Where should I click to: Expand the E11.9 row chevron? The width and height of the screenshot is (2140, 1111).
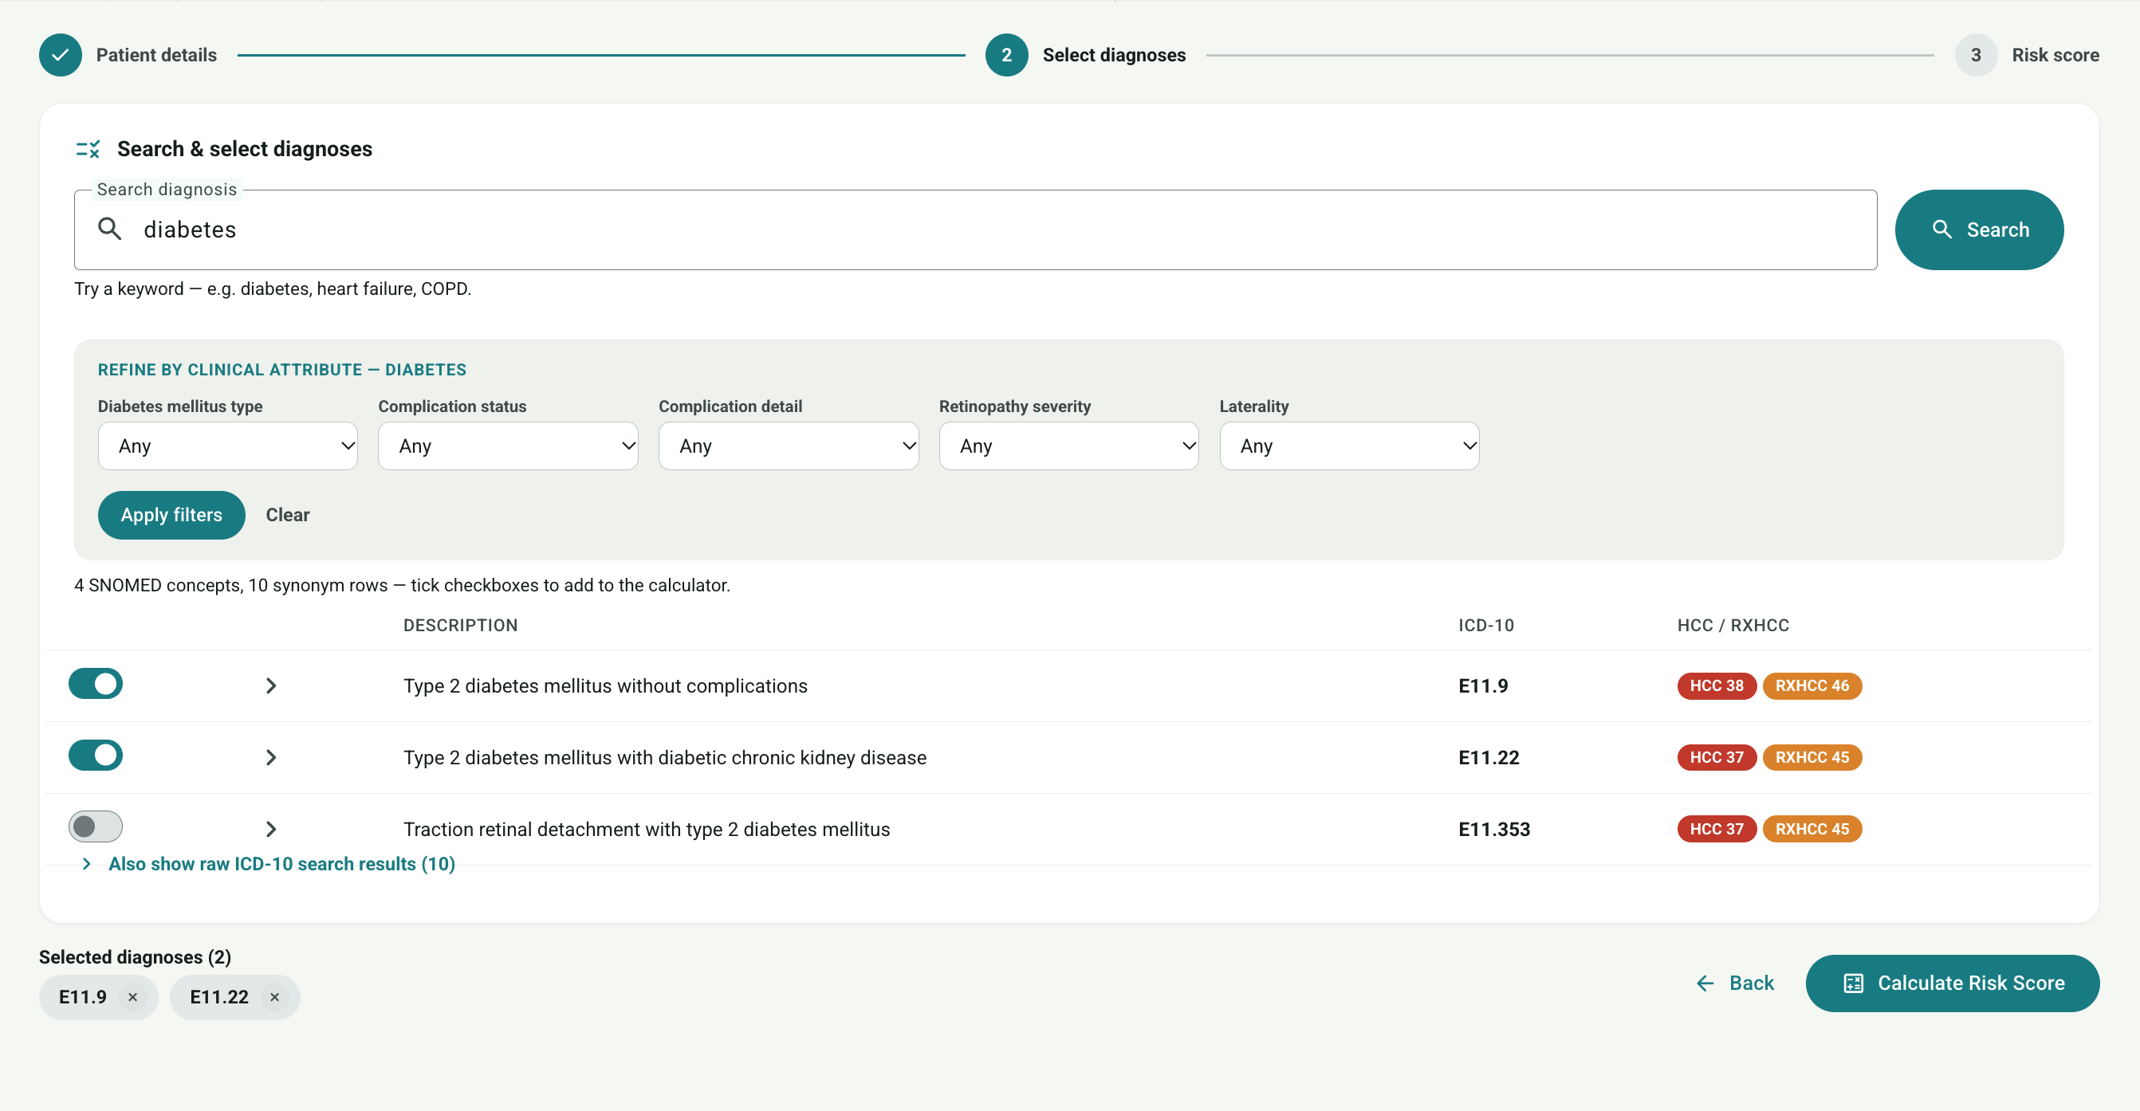coord(271,685)
